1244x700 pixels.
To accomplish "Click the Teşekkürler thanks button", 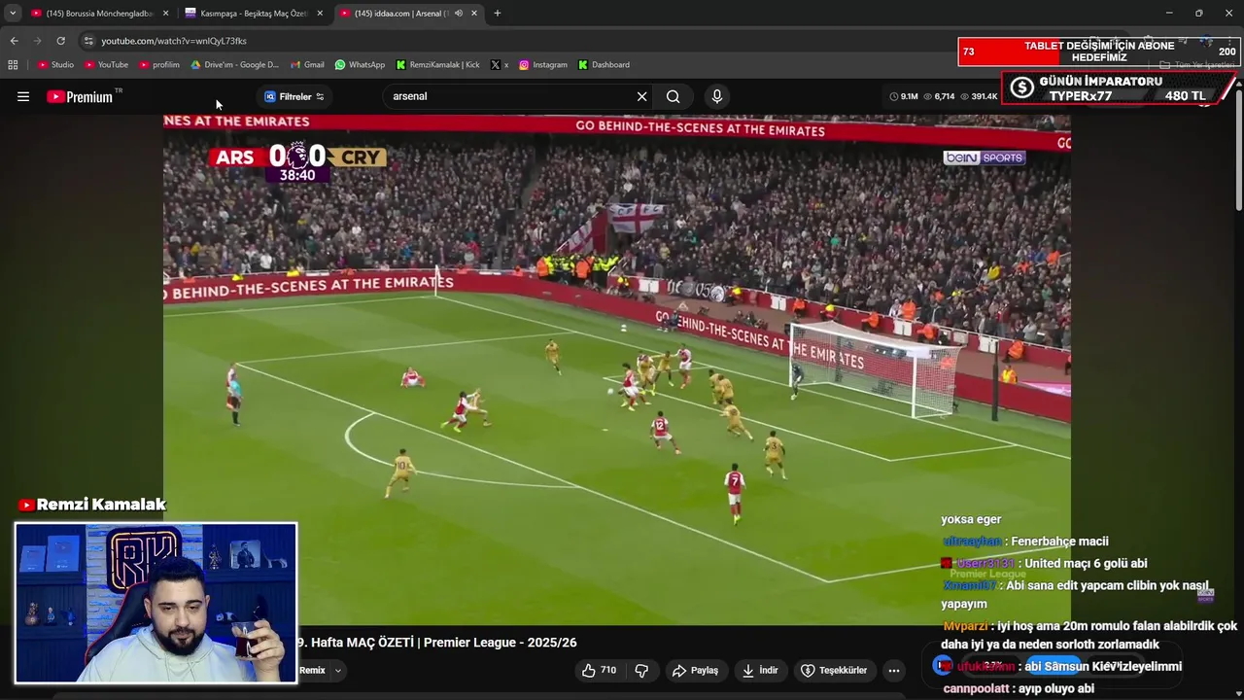I will point(834,670).
